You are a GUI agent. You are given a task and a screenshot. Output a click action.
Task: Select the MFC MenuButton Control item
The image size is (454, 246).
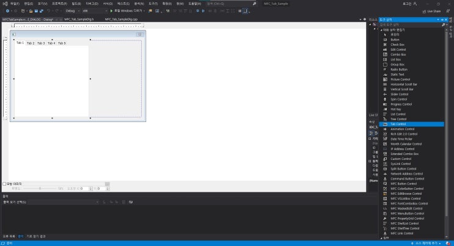(412, 213)
